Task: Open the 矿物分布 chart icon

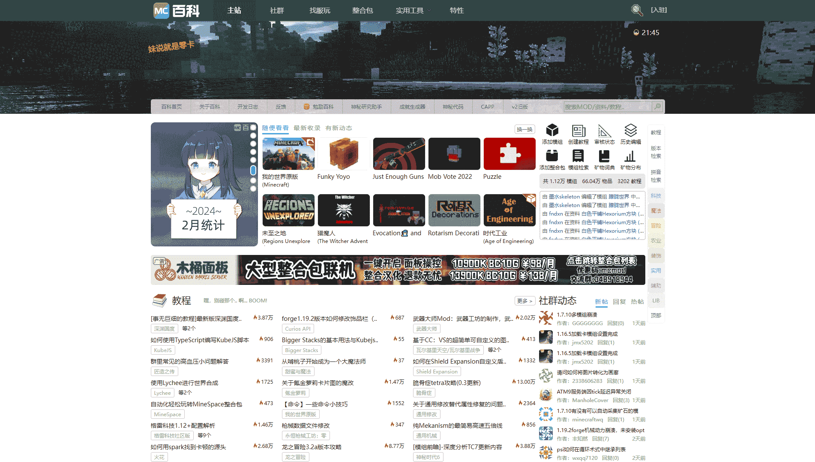Action: (x=631, y=156)
